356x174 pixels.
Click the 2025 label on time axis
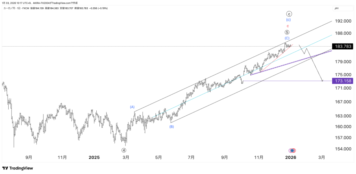tap(94, 157)
